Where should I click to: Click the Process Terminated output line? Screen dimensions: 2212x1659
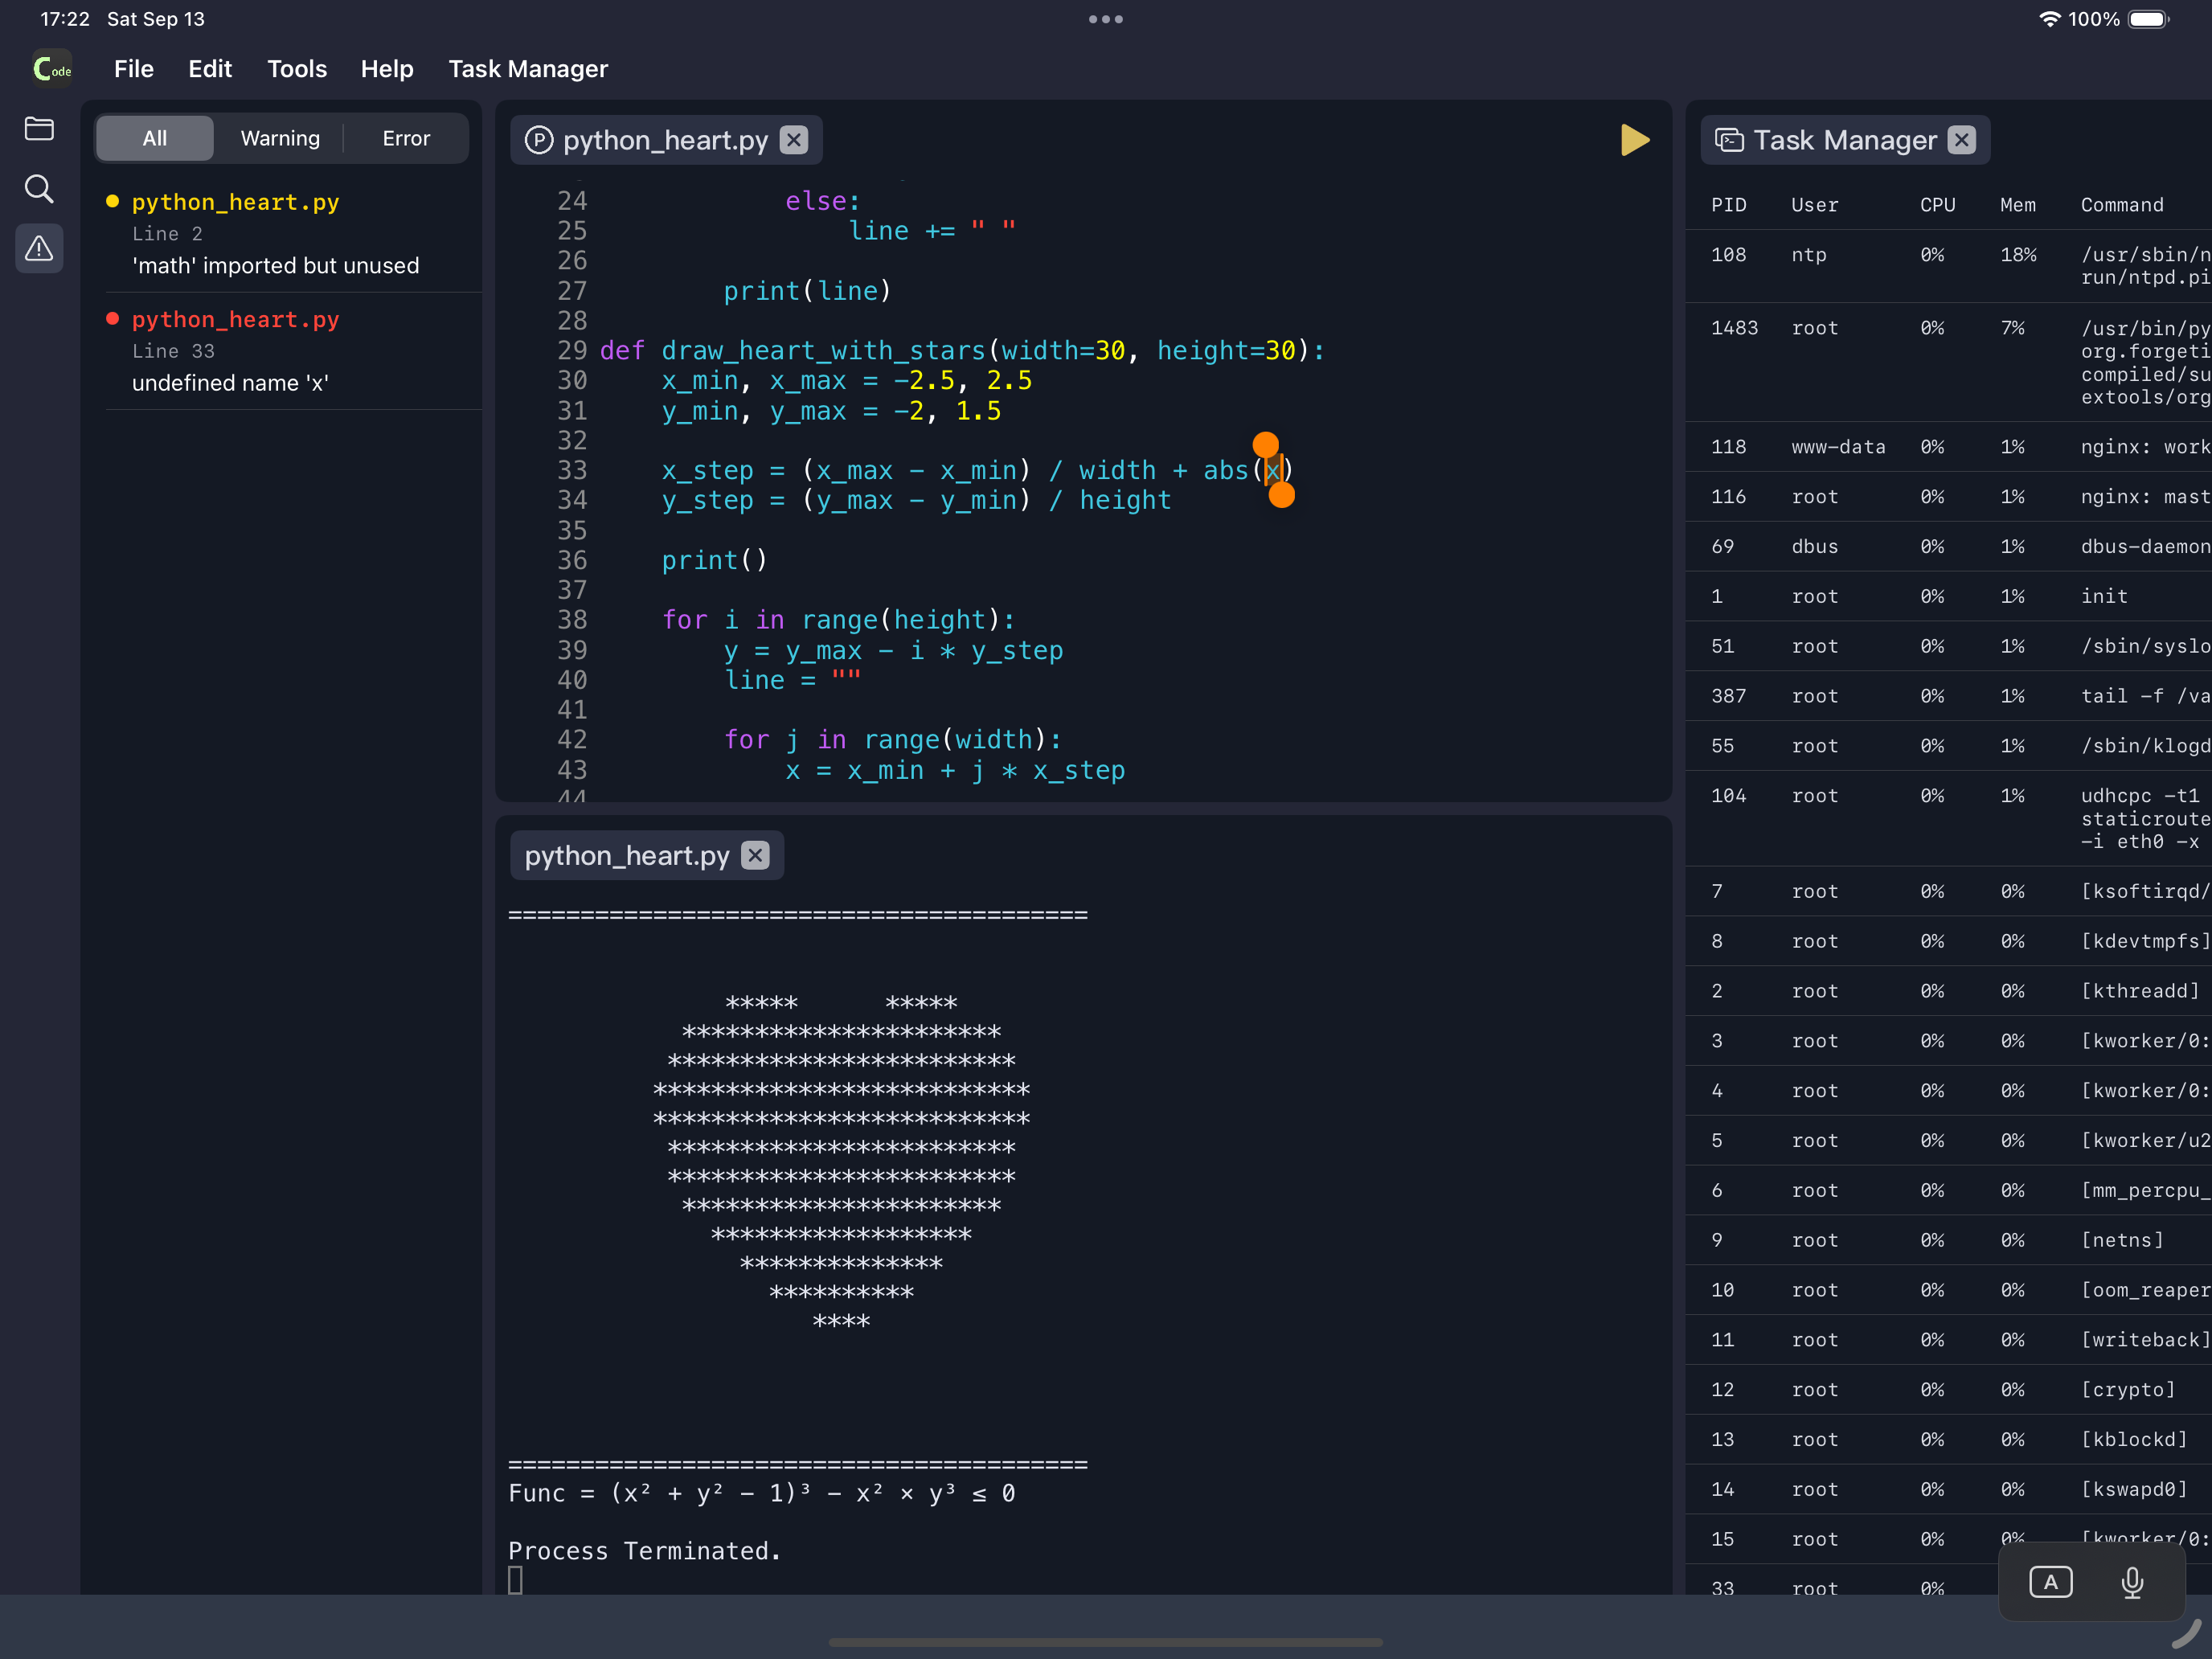[644, 1551]
